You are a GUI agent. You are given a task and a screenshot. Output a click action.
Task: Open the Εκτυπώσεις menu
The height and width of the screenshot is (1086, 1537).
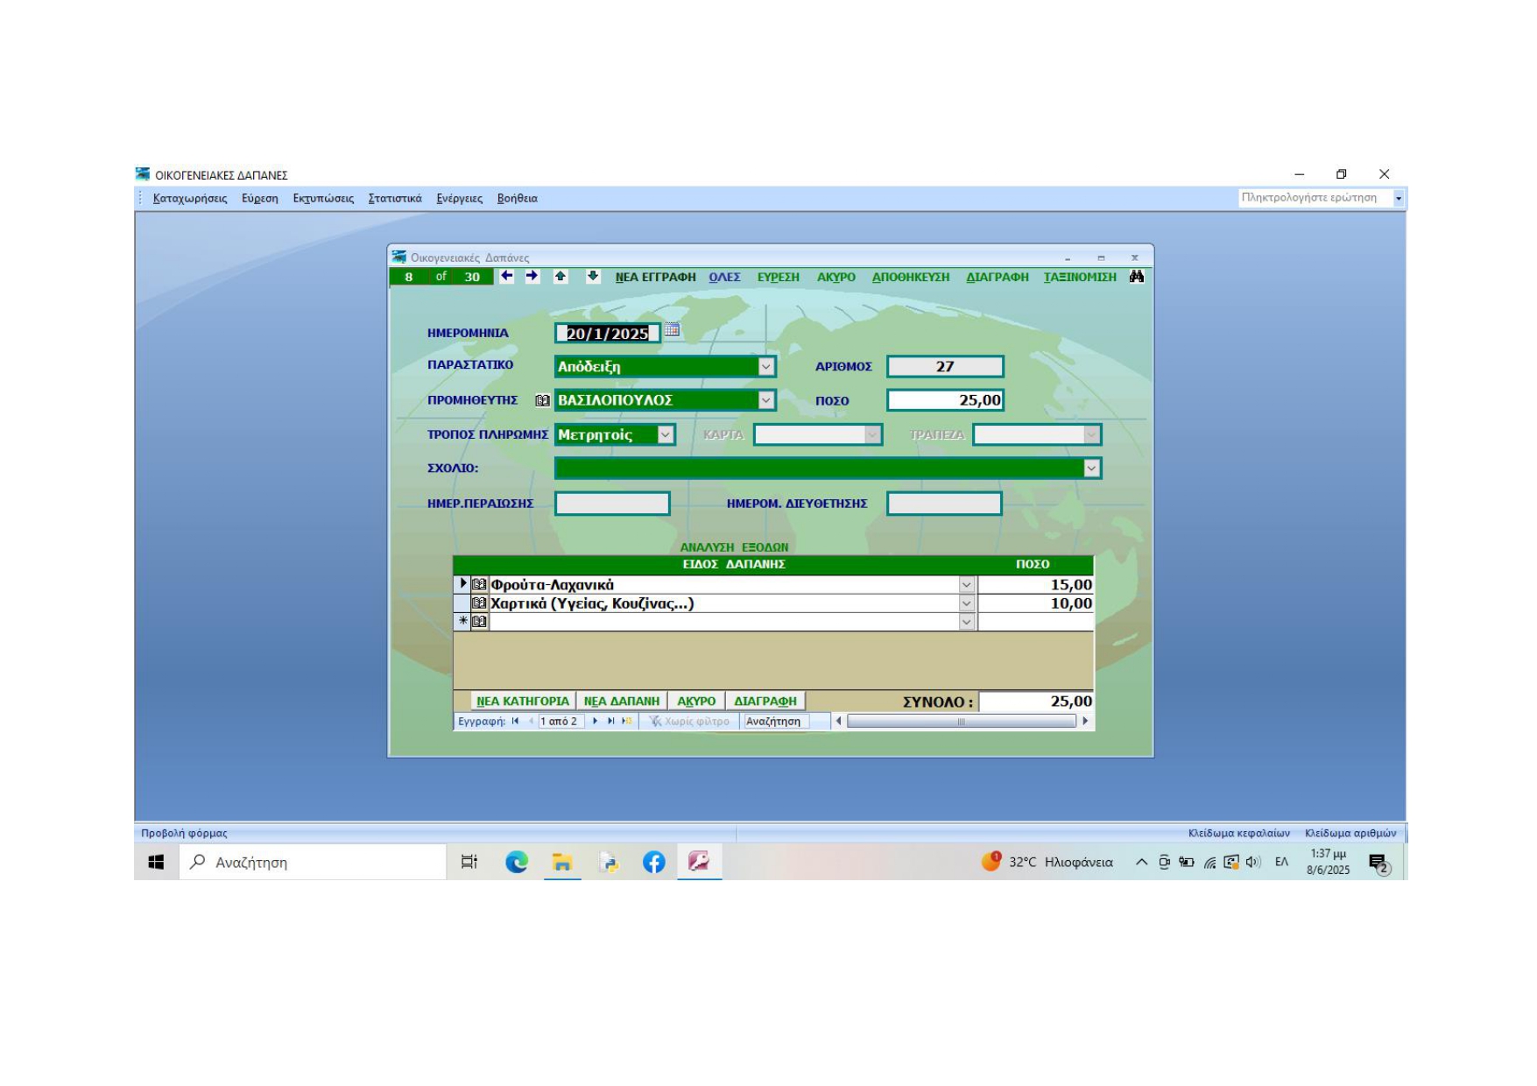click(323, 198)
